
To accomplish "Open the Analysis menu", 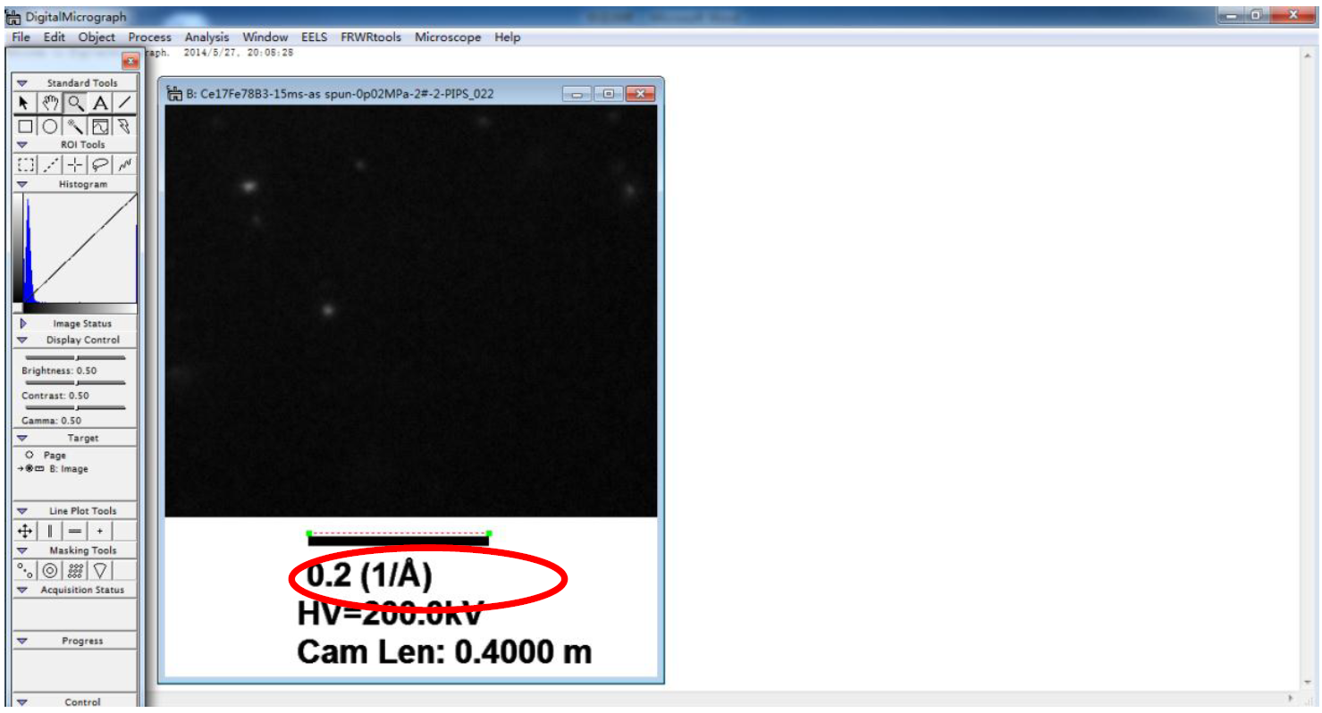I will click(206, 38).
